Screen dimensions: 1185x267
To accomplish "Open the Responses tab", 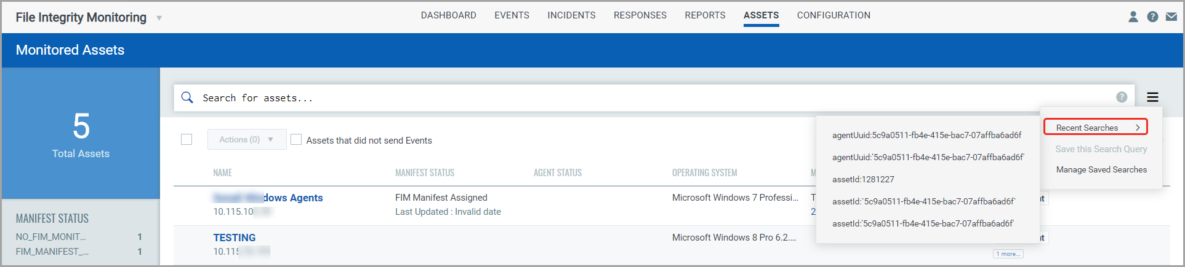I will click(640, 15).
